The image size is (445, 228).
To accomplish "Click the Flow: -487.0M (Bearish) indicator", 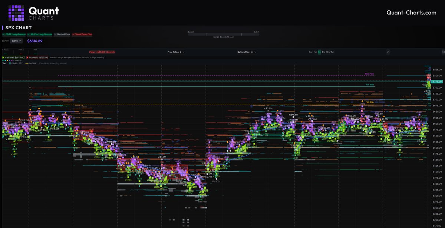I will (x=102, y=52).
